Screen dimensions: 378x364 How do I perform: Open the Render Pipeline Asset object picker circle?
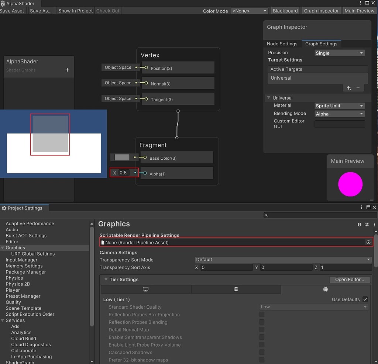point(368,242)
